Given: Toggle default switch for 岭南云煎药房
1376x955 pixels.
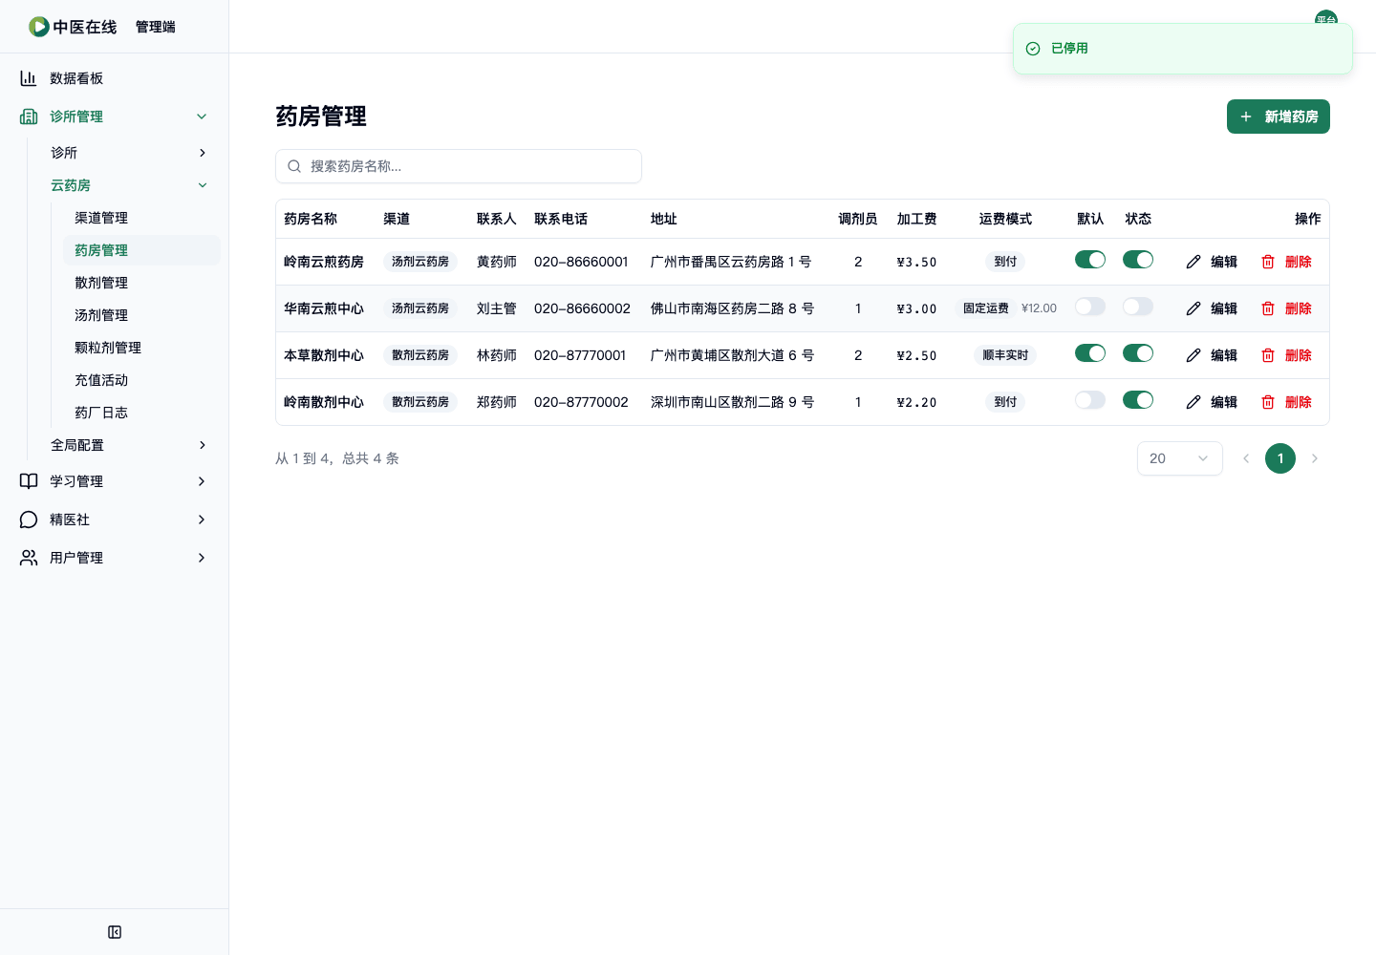Looking at the screenshot, I should 1090,260.
